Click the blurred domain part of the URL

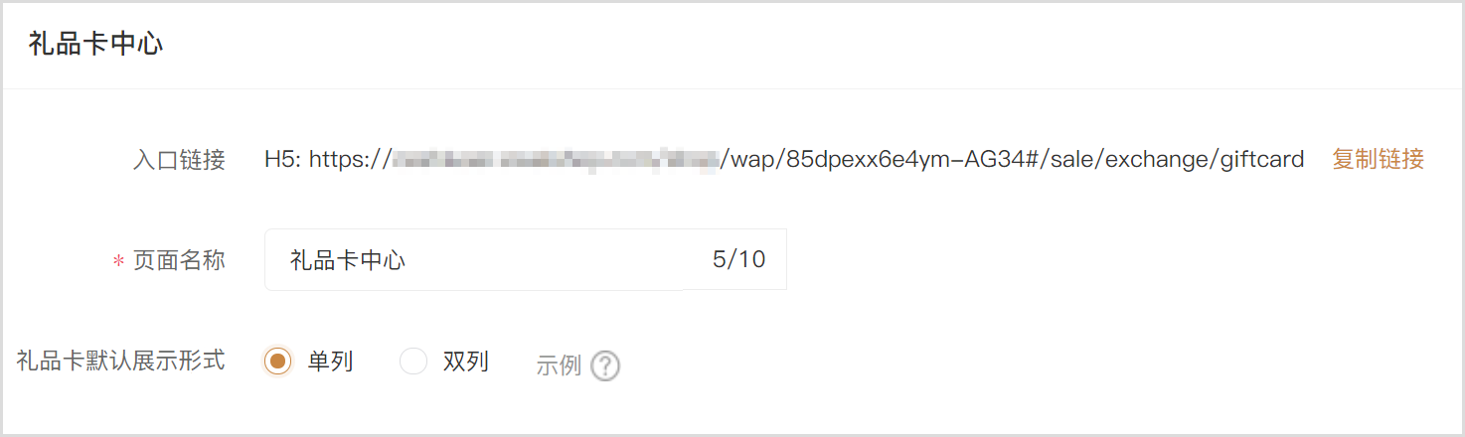point(556,159)
